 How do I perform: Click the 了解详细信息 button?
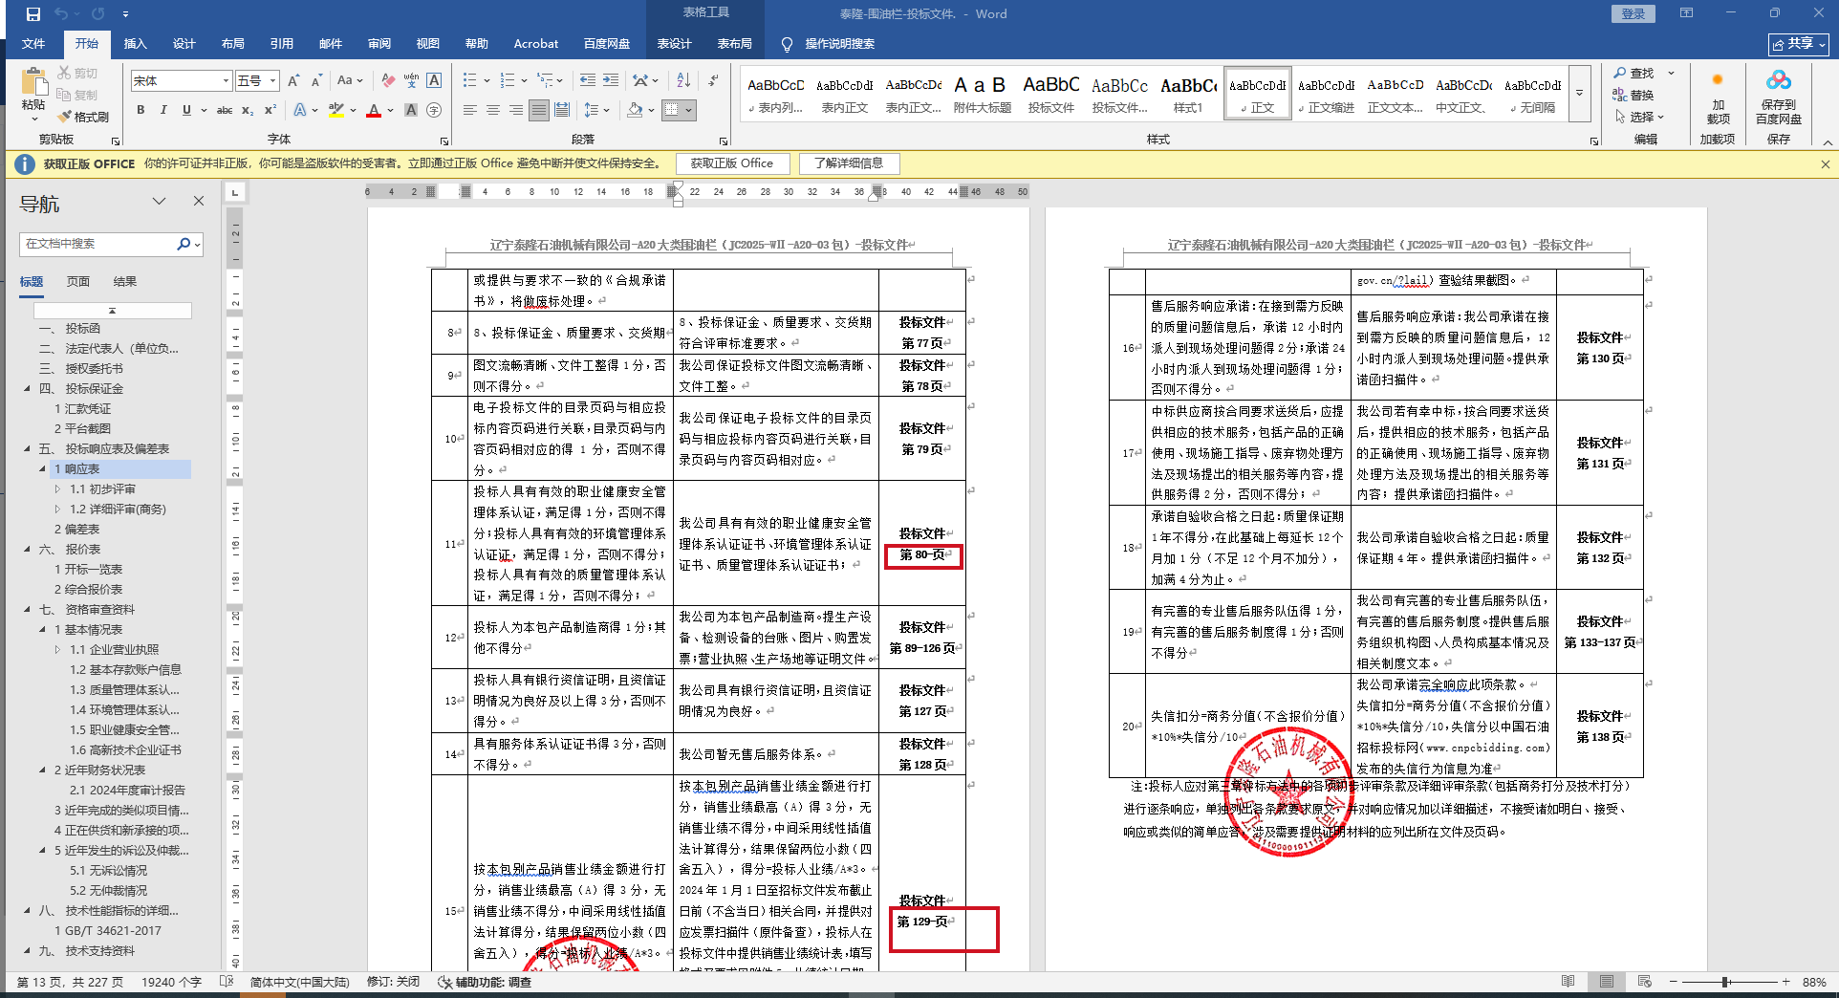(x=849, y=163)
